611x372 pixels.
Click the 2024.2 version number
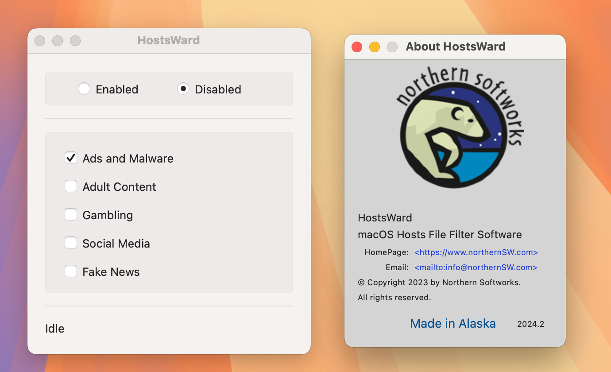[530, 324]
